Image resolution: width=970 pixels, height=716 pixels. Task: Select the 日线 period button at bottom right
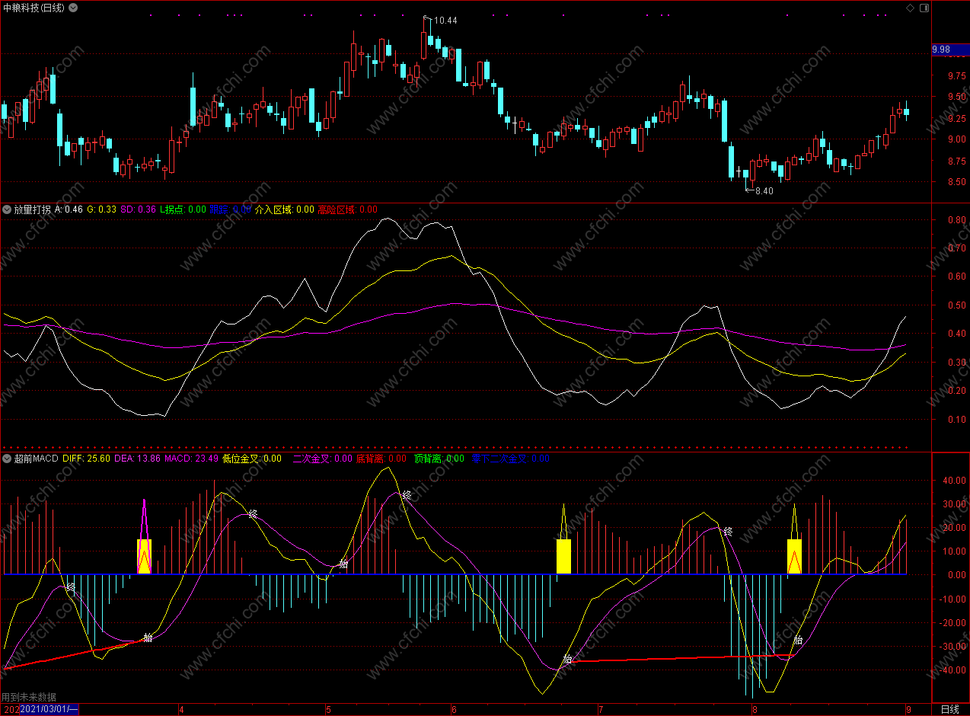(949, 709)
